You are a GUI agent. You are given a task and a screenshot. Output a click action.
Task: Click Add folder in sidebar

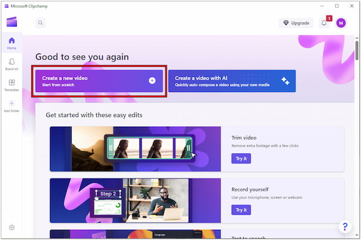(11, 106)
